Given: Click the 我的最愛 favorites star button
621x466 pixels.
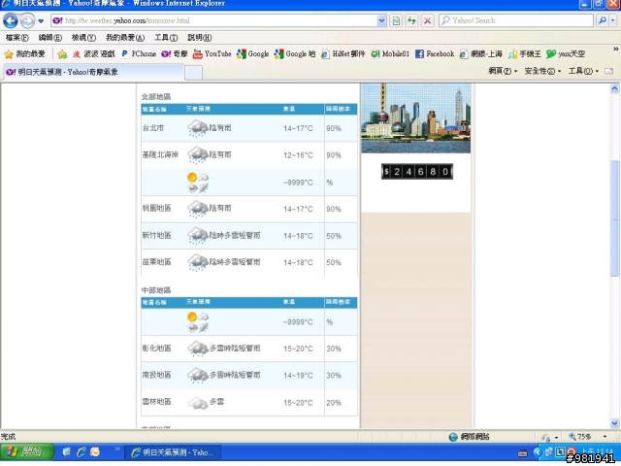Looking at the screenshot, I should [24, 54].
